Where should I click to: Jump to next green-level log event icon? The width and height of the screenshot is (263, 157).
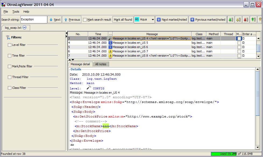coord(231,20)
